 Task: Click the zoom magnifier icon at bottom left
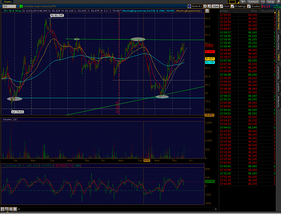pos(7,209)
